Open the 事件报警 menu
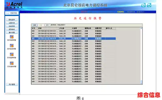The image size is (162, 100). 12,33
